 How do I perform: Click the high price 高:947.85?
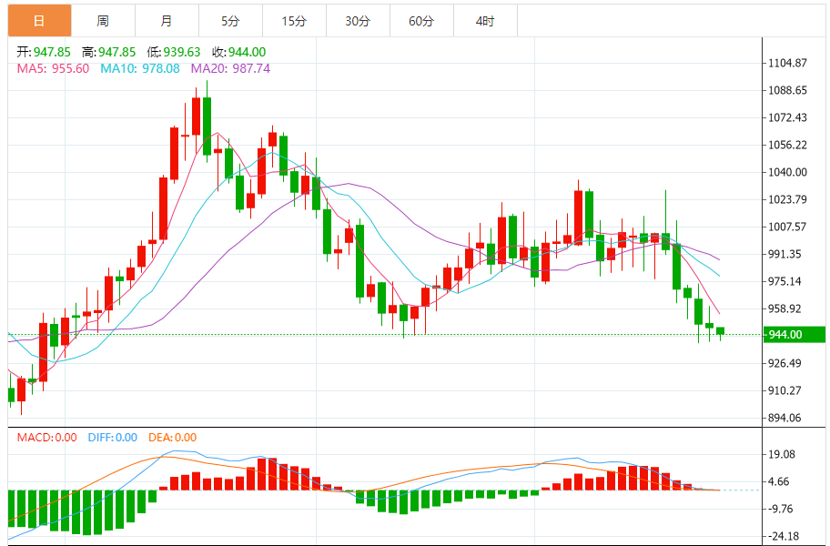(108, 52)
